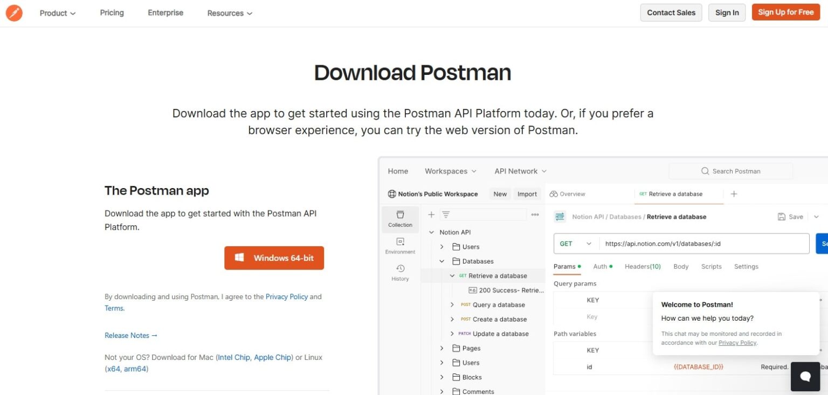Expand the Pages folder

[x=441, y=348]
